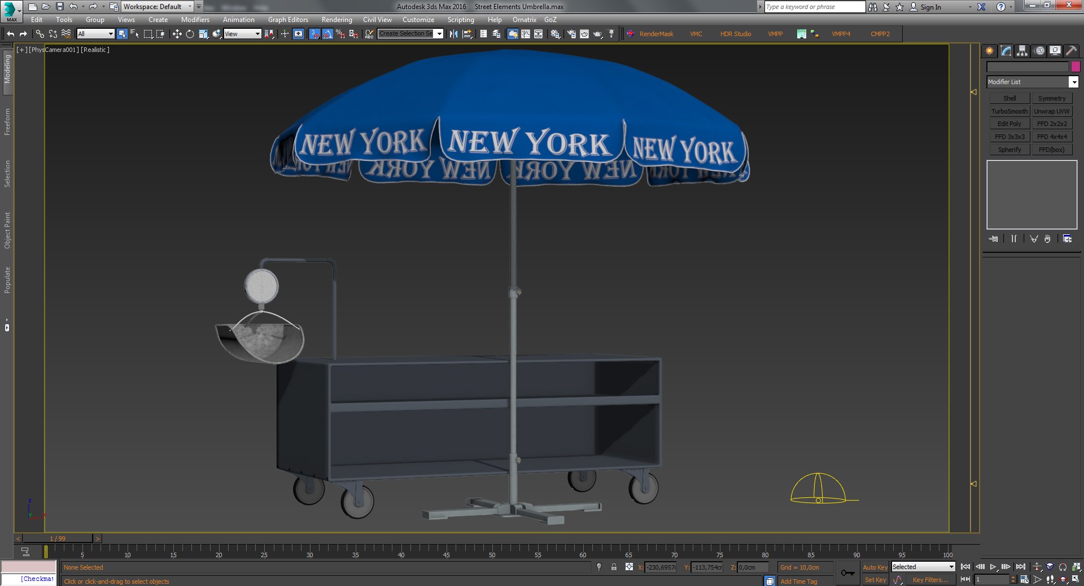The width and height of the screenshot is (1084, 586).
Task: Open the Customize menu
Action: pos(418,20)
